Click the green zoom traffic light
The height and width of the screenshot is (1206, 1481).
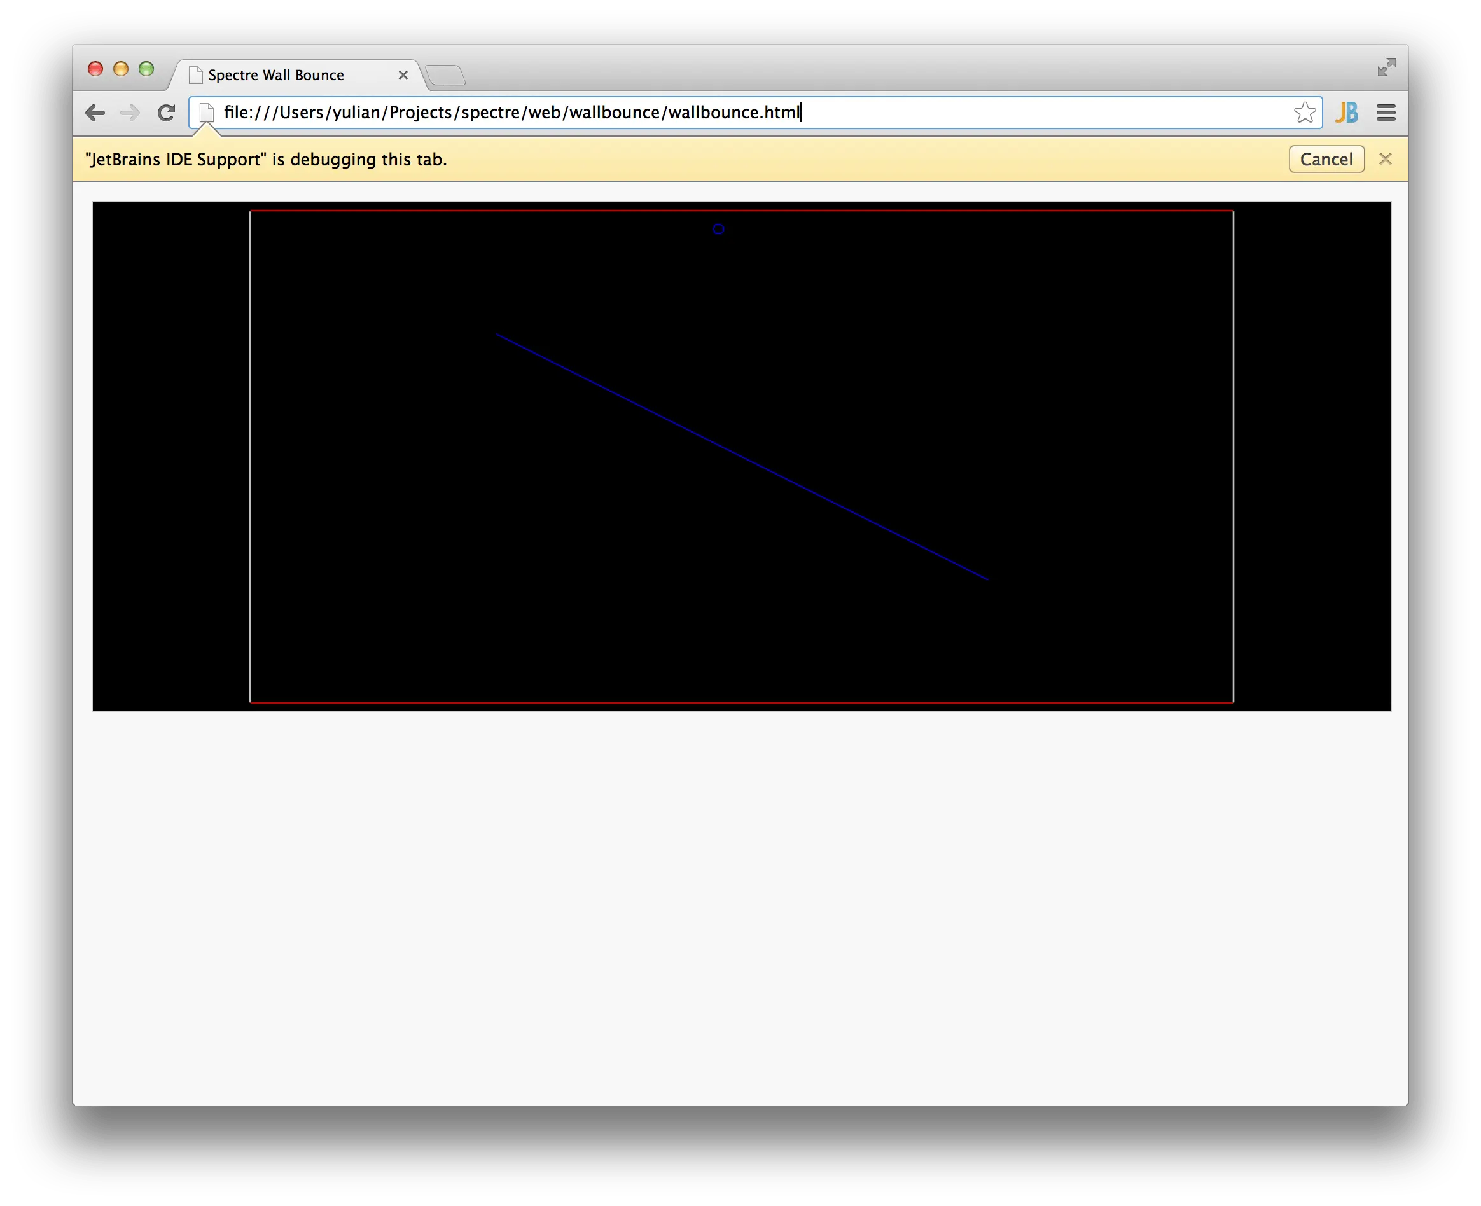click(146, 67)
